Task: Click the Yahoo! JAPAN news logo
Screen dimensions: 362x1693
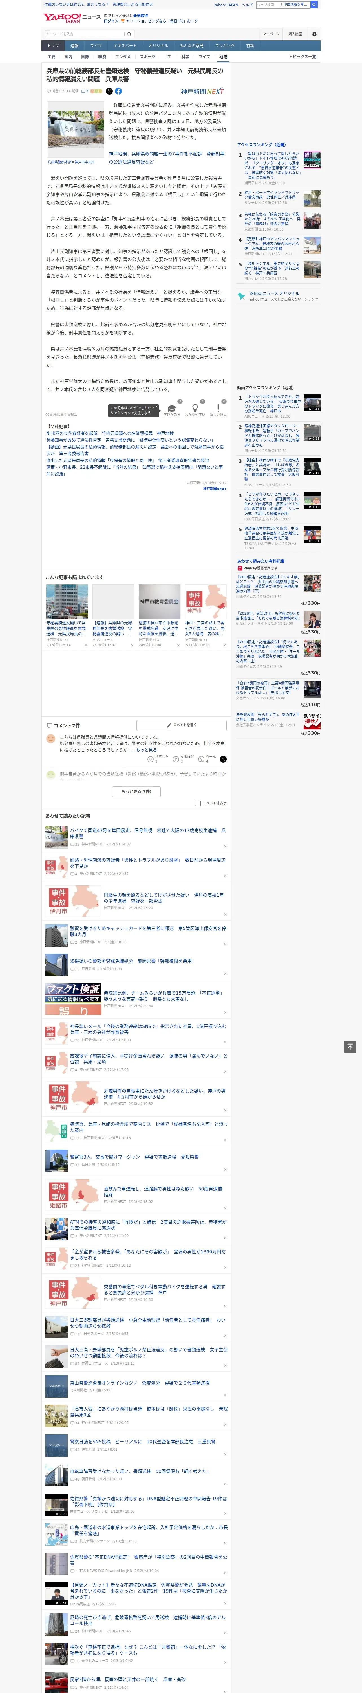Action: coord(72,18)
